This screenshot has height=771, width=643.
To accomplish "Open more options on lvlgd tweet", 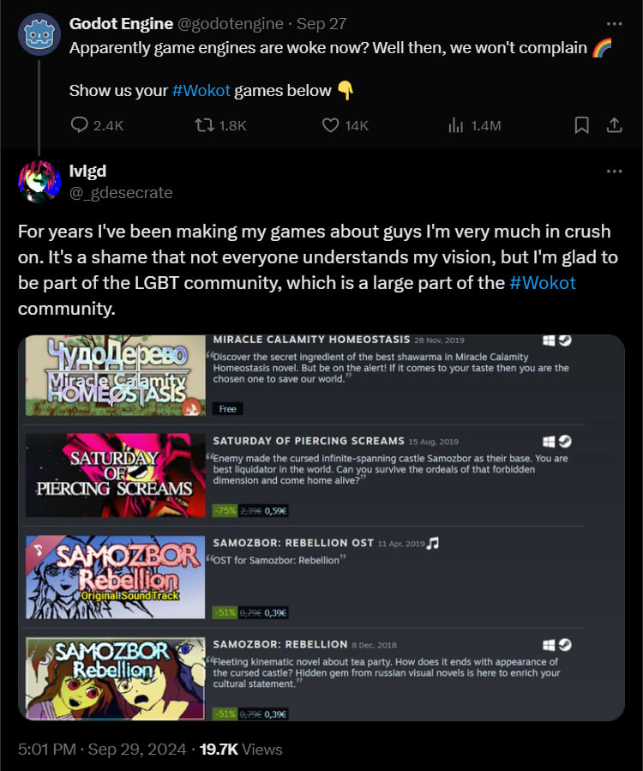I will coord(614,172).
